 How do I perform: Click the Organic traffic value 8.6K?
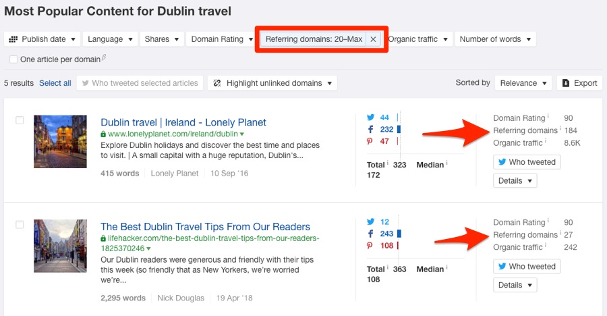pos(572,142)
